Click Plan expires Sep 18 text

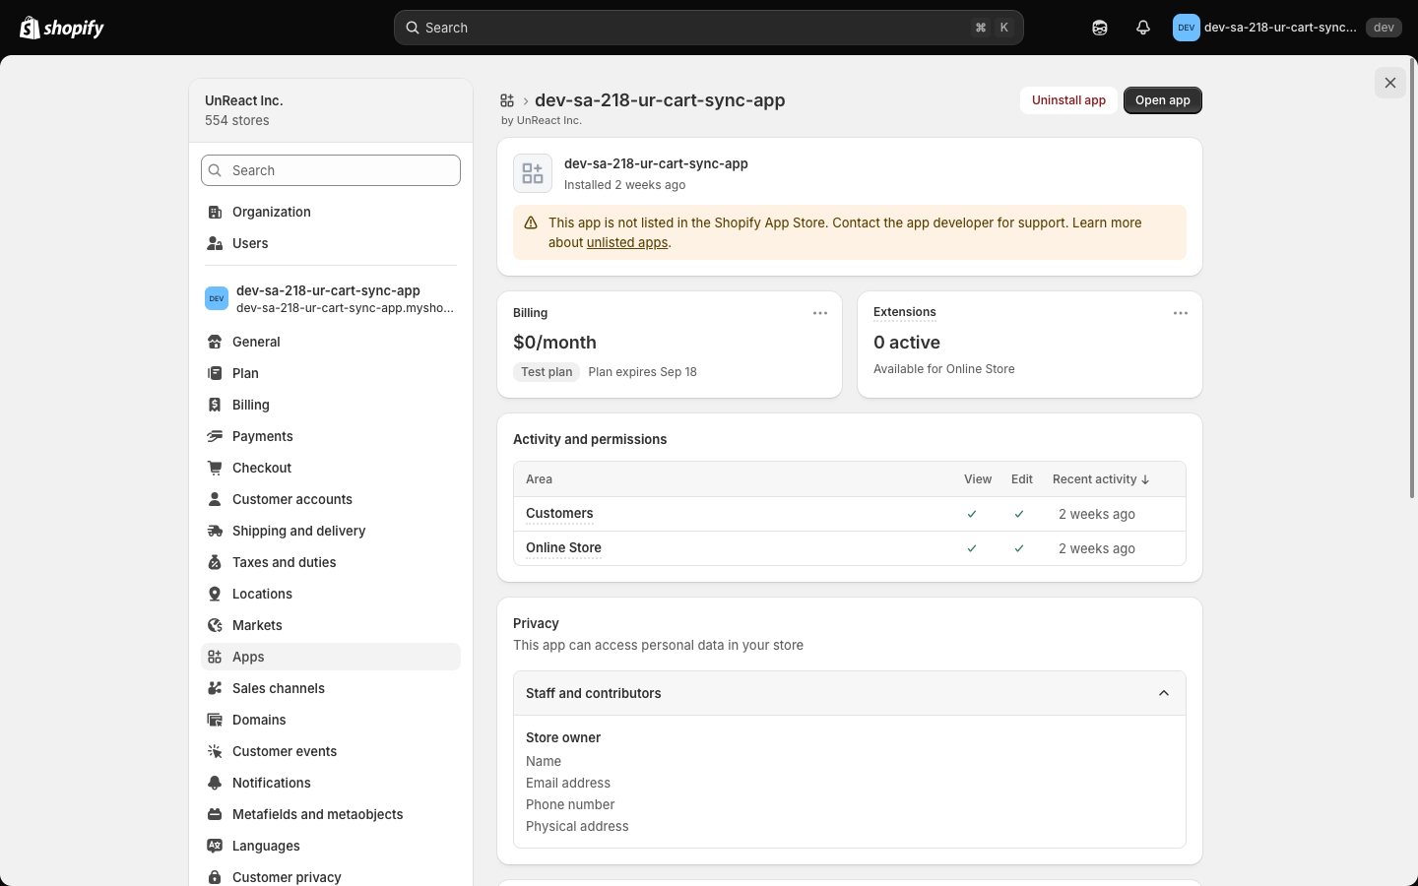[x=642, y=372]
